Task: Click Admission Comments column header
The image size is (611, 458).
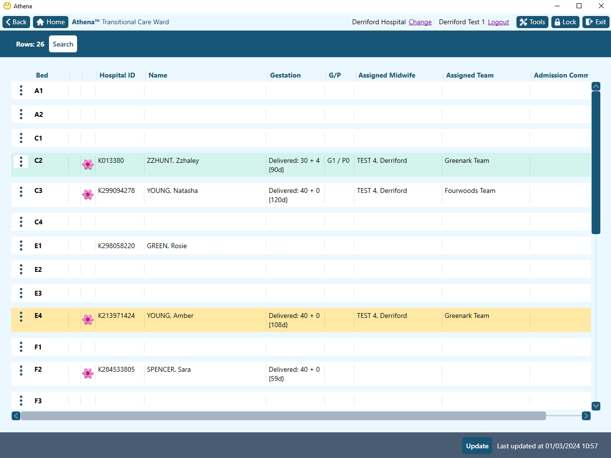Action: click(561, 75)
